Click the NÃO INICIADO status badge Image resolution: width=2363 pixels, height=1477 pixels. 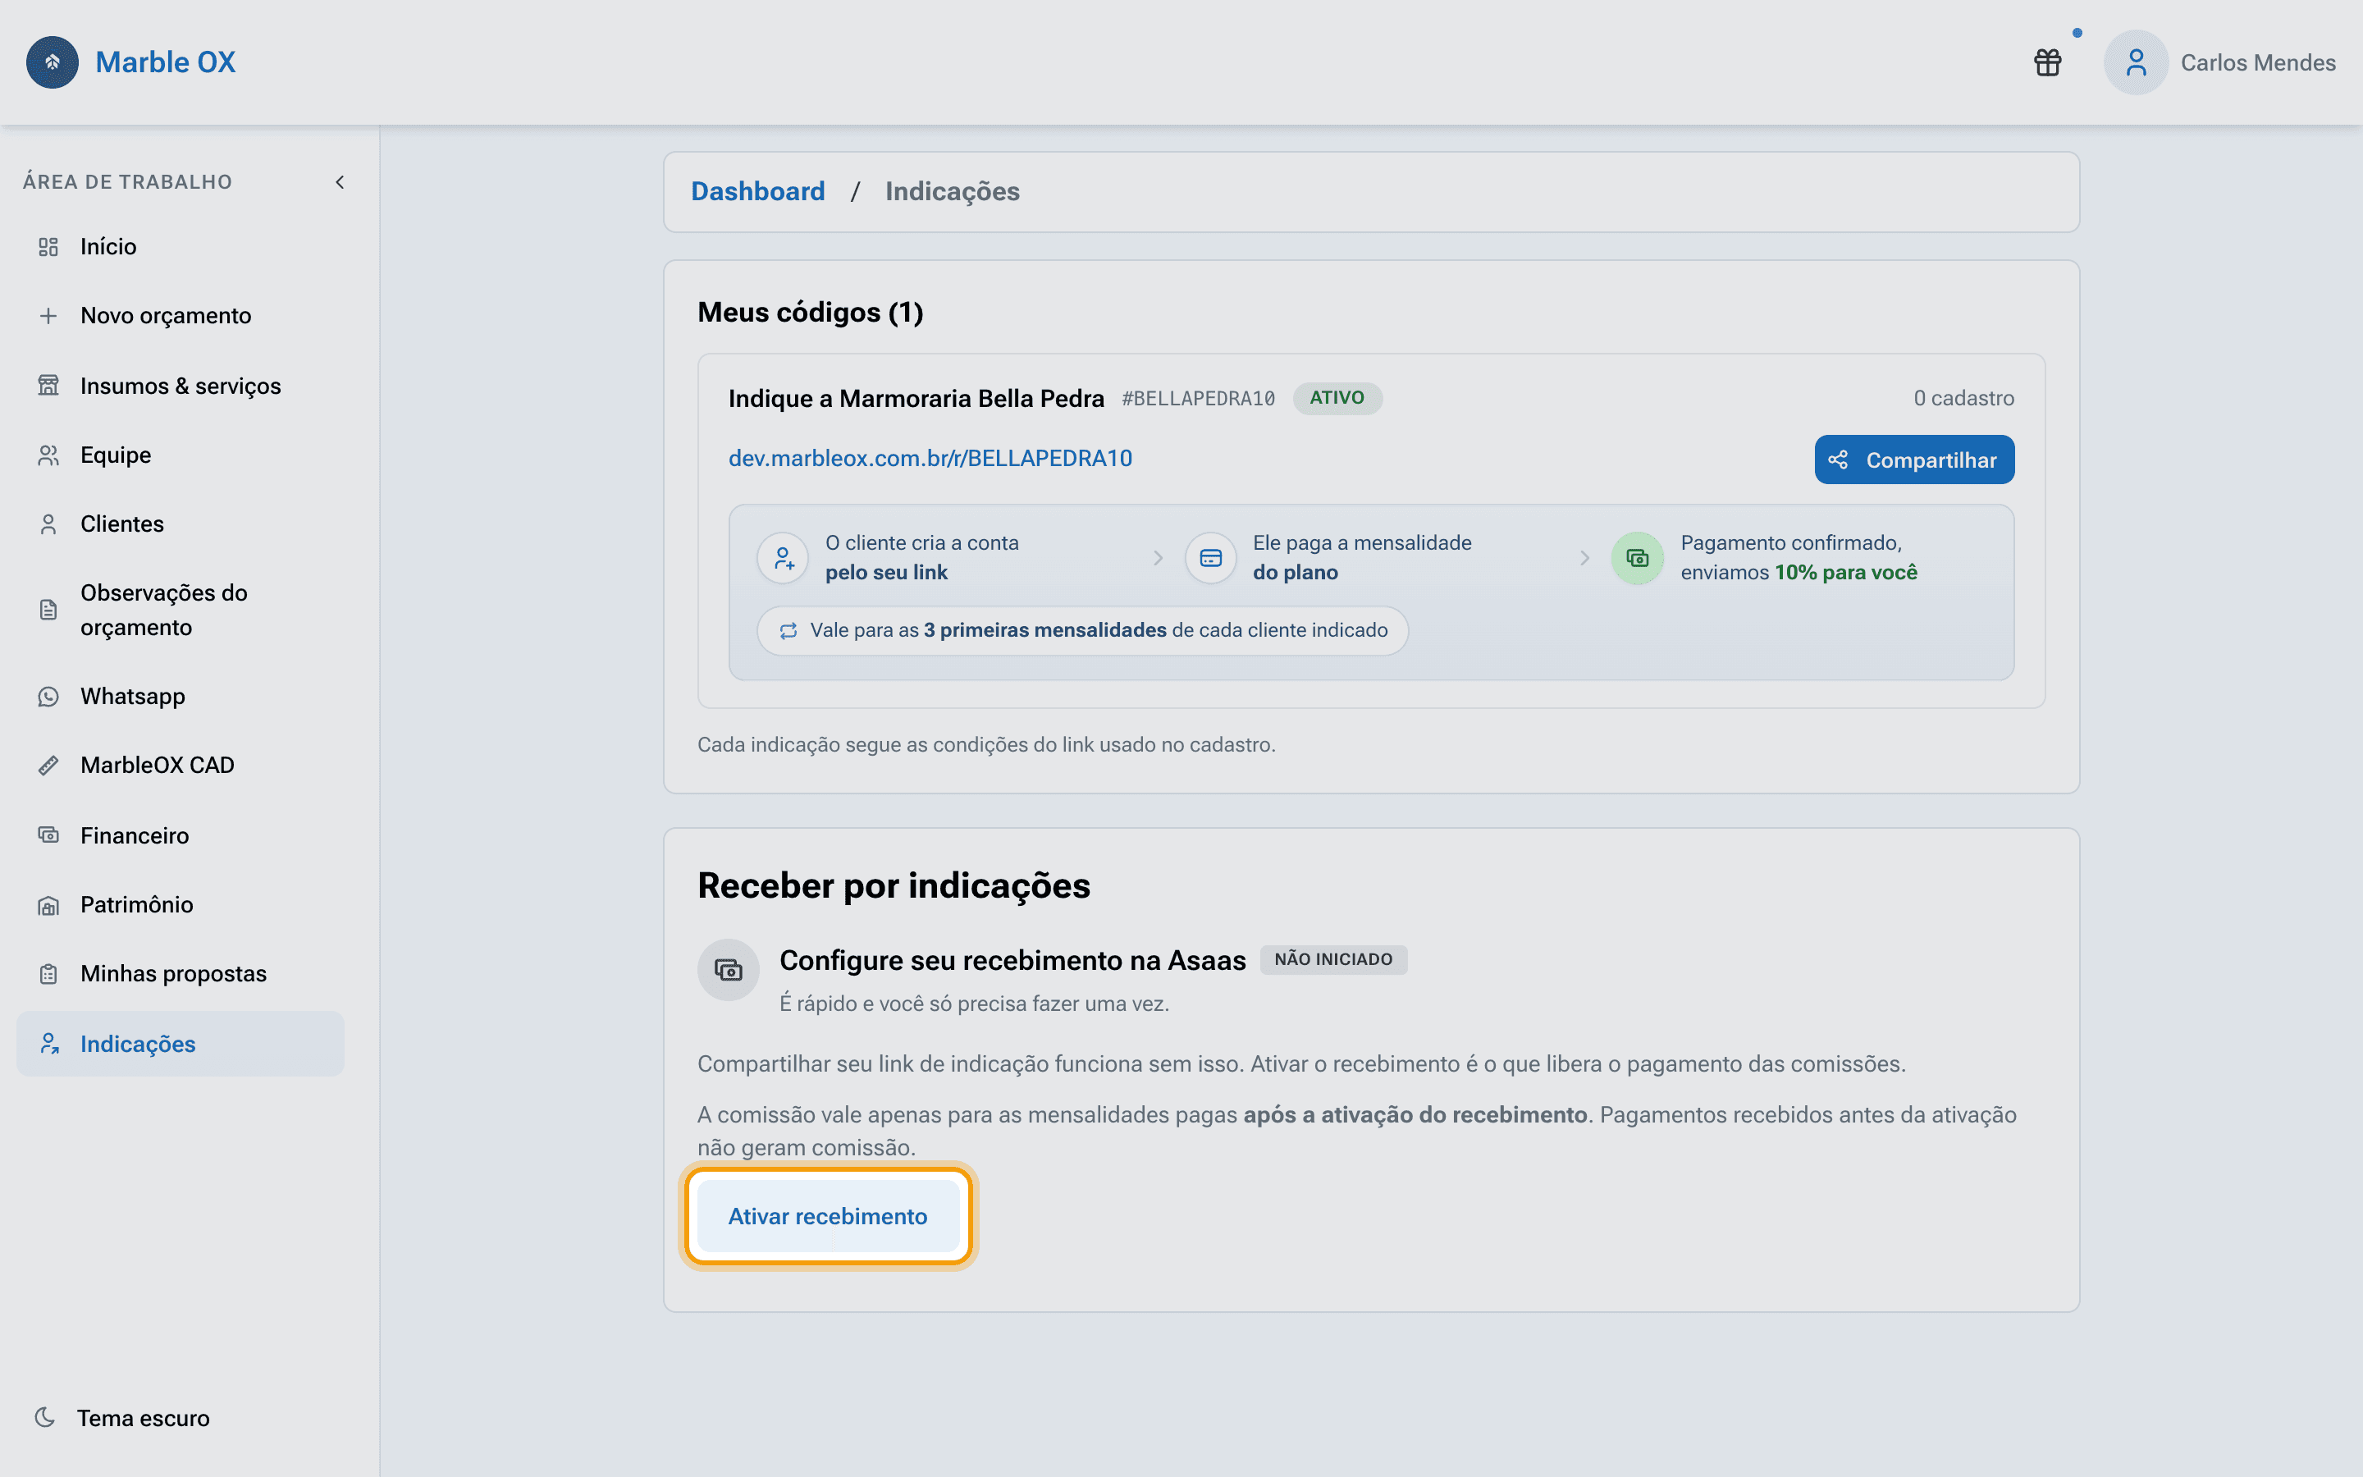[x=1332, y=959]
